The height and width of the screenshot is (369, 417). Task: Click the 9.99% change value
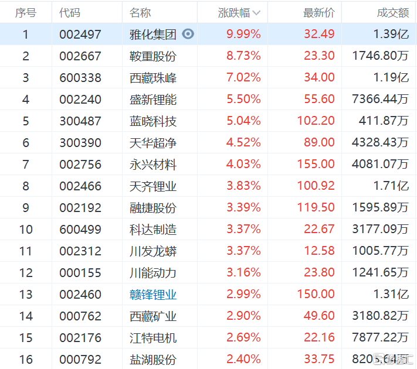(243, 34)
